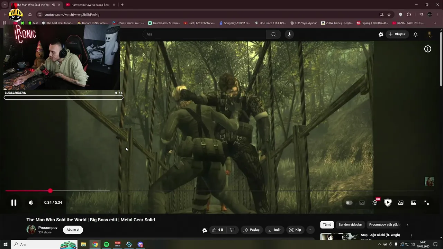The height and width of the screenshot is (249, 443).
Task: Open player settings gear with HD badge
Action: pyautogui.click(x=375, y=203)
